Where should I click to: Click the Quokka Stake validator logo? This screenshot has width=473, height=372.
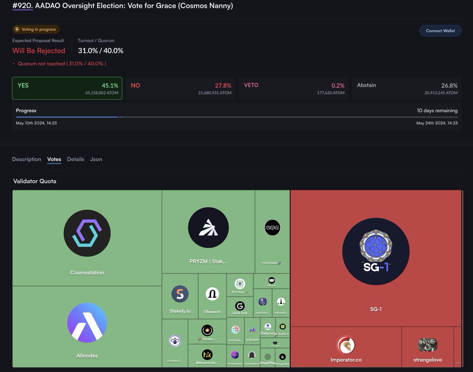tap(283, 327)
